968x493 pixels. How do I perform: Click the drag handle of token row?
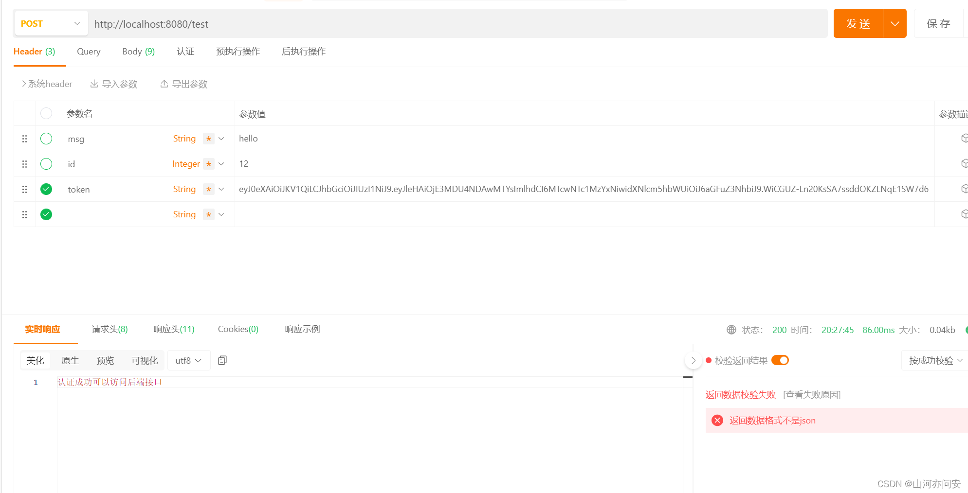coord(24,189)
